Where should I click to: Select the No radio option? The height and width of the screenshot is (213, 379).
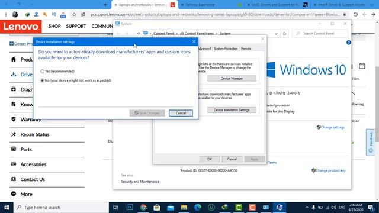click(x=42, y=80)
